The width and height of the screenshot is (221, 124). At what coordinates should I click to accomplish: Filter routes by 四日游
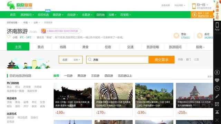coord(109,76)
